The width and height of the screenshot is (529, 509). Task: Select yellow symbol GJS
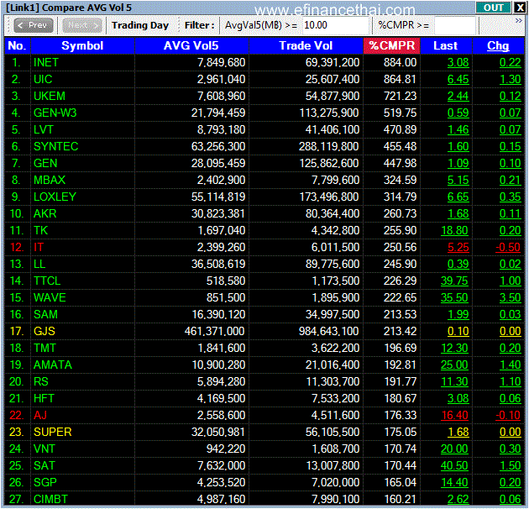tap(45, 331)
